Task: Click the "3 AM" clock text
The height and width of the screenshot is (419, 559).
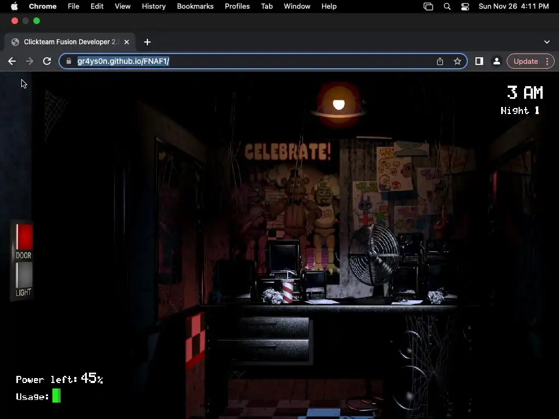Action: coord(525,93)
